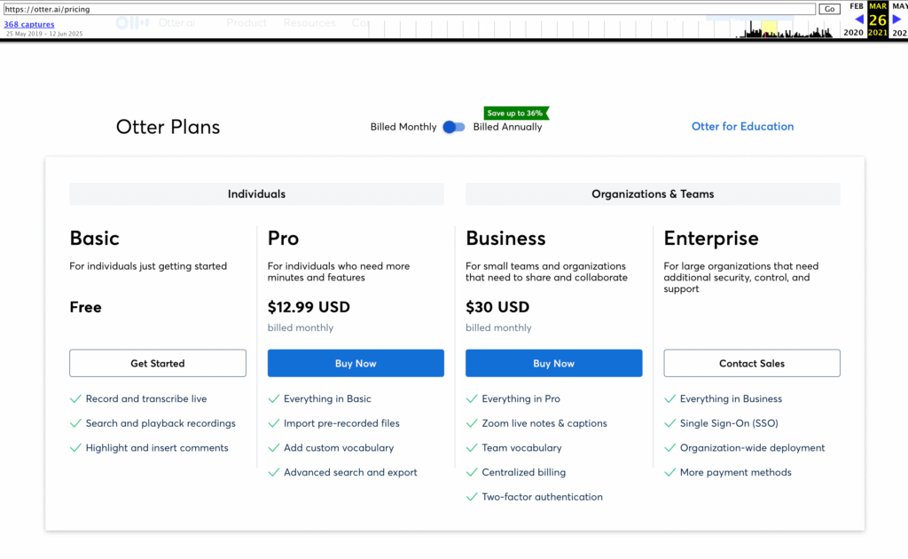Go to the next capture with the right arrow

click(897, 20)
